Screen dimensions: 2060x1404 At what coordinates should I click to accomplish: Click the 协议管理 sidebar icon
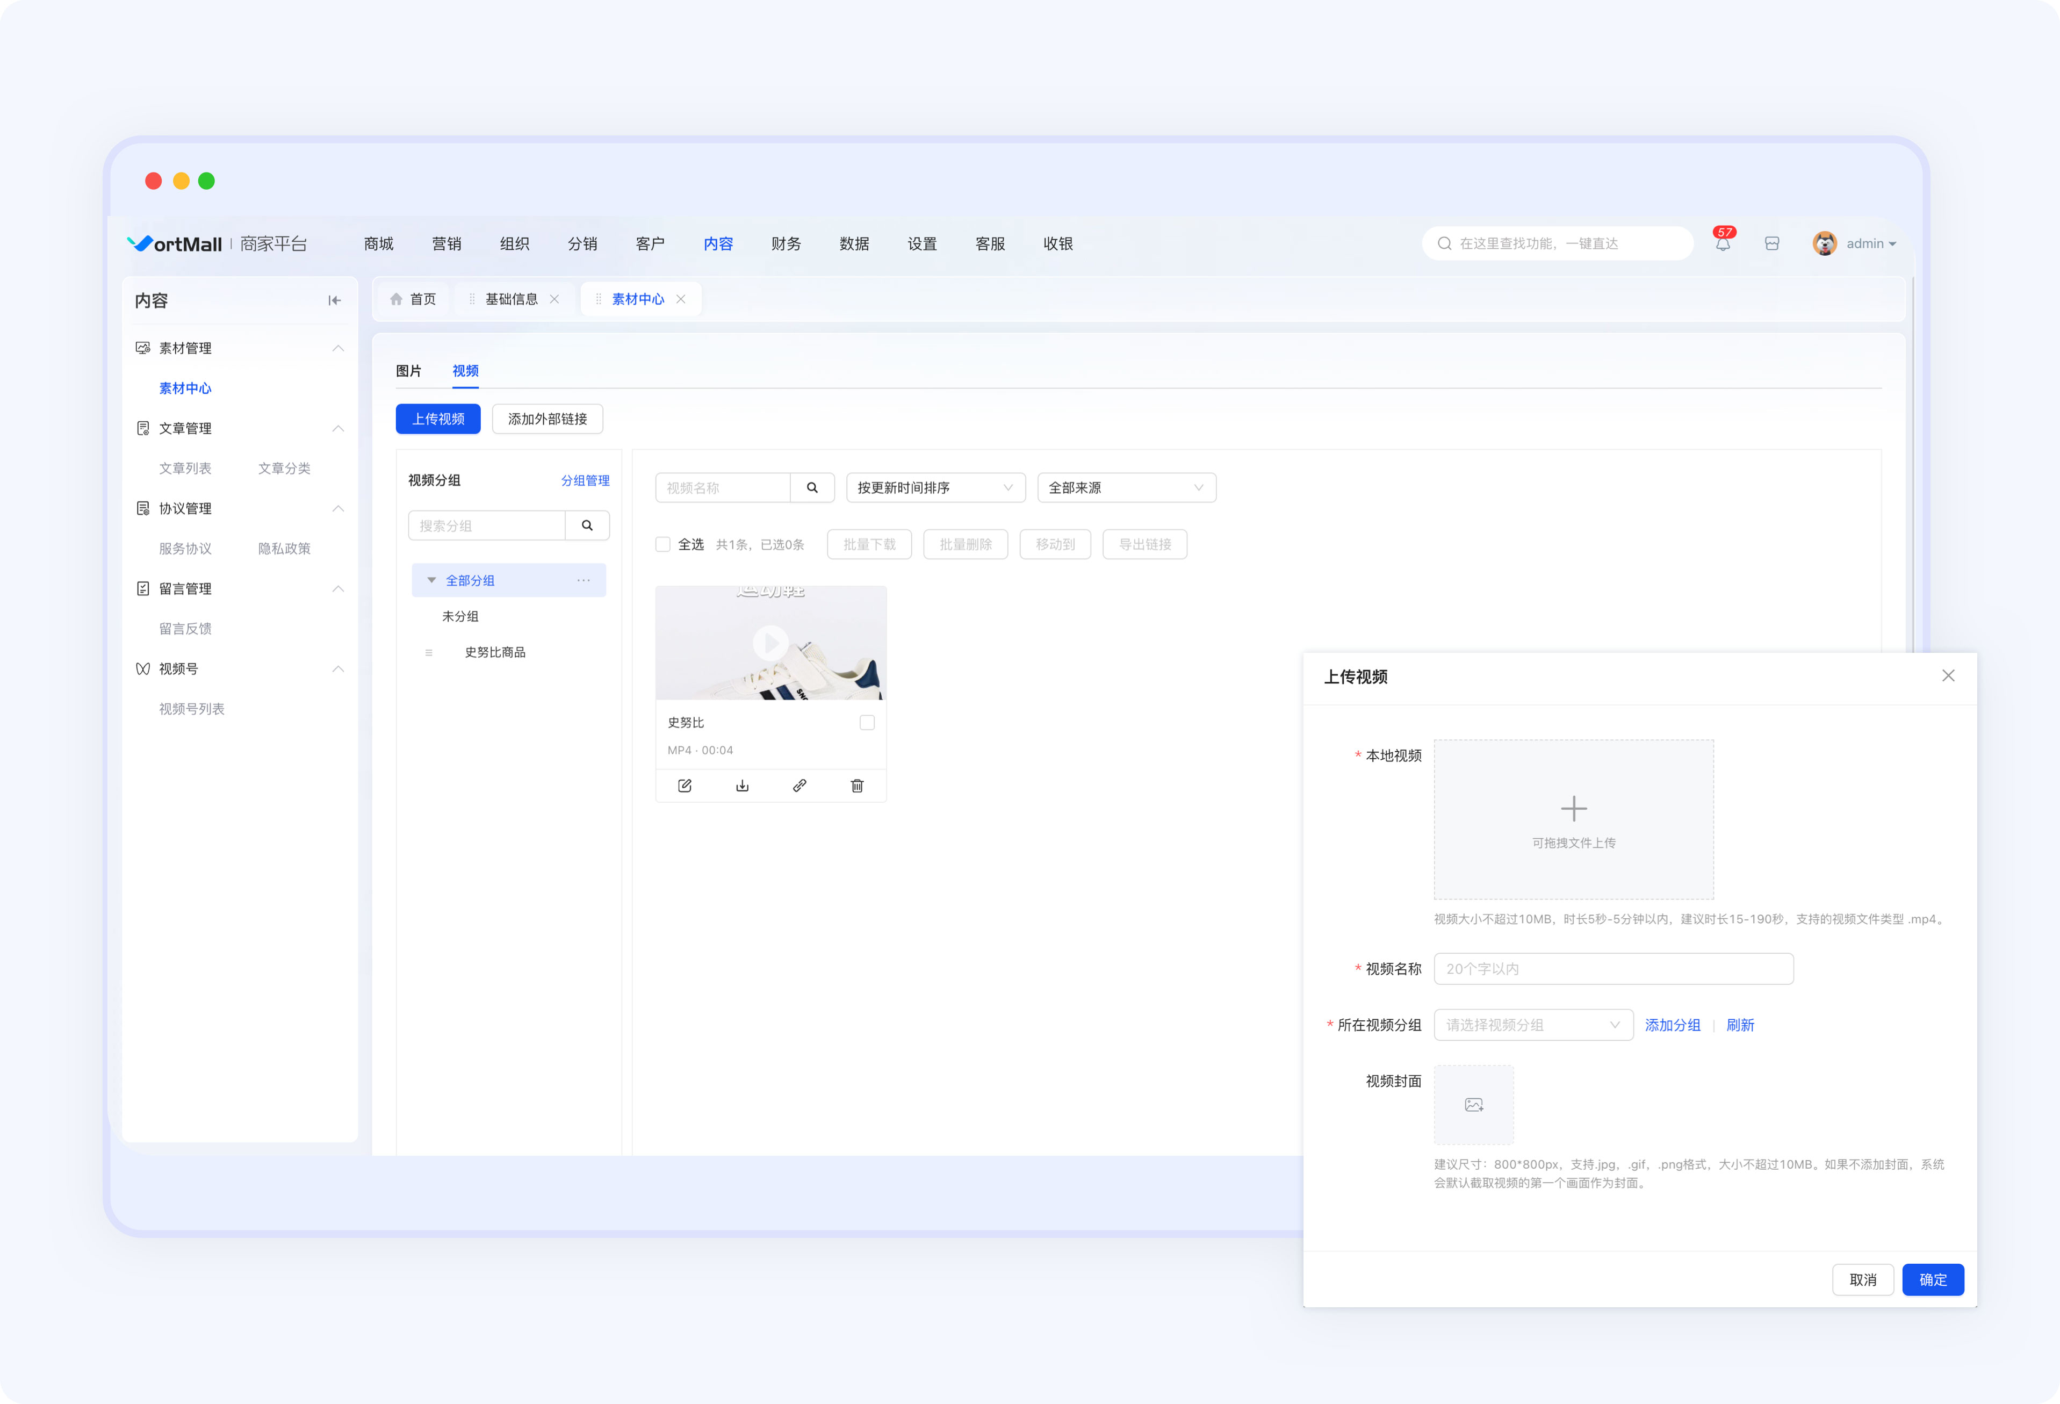tap(143, 508)
